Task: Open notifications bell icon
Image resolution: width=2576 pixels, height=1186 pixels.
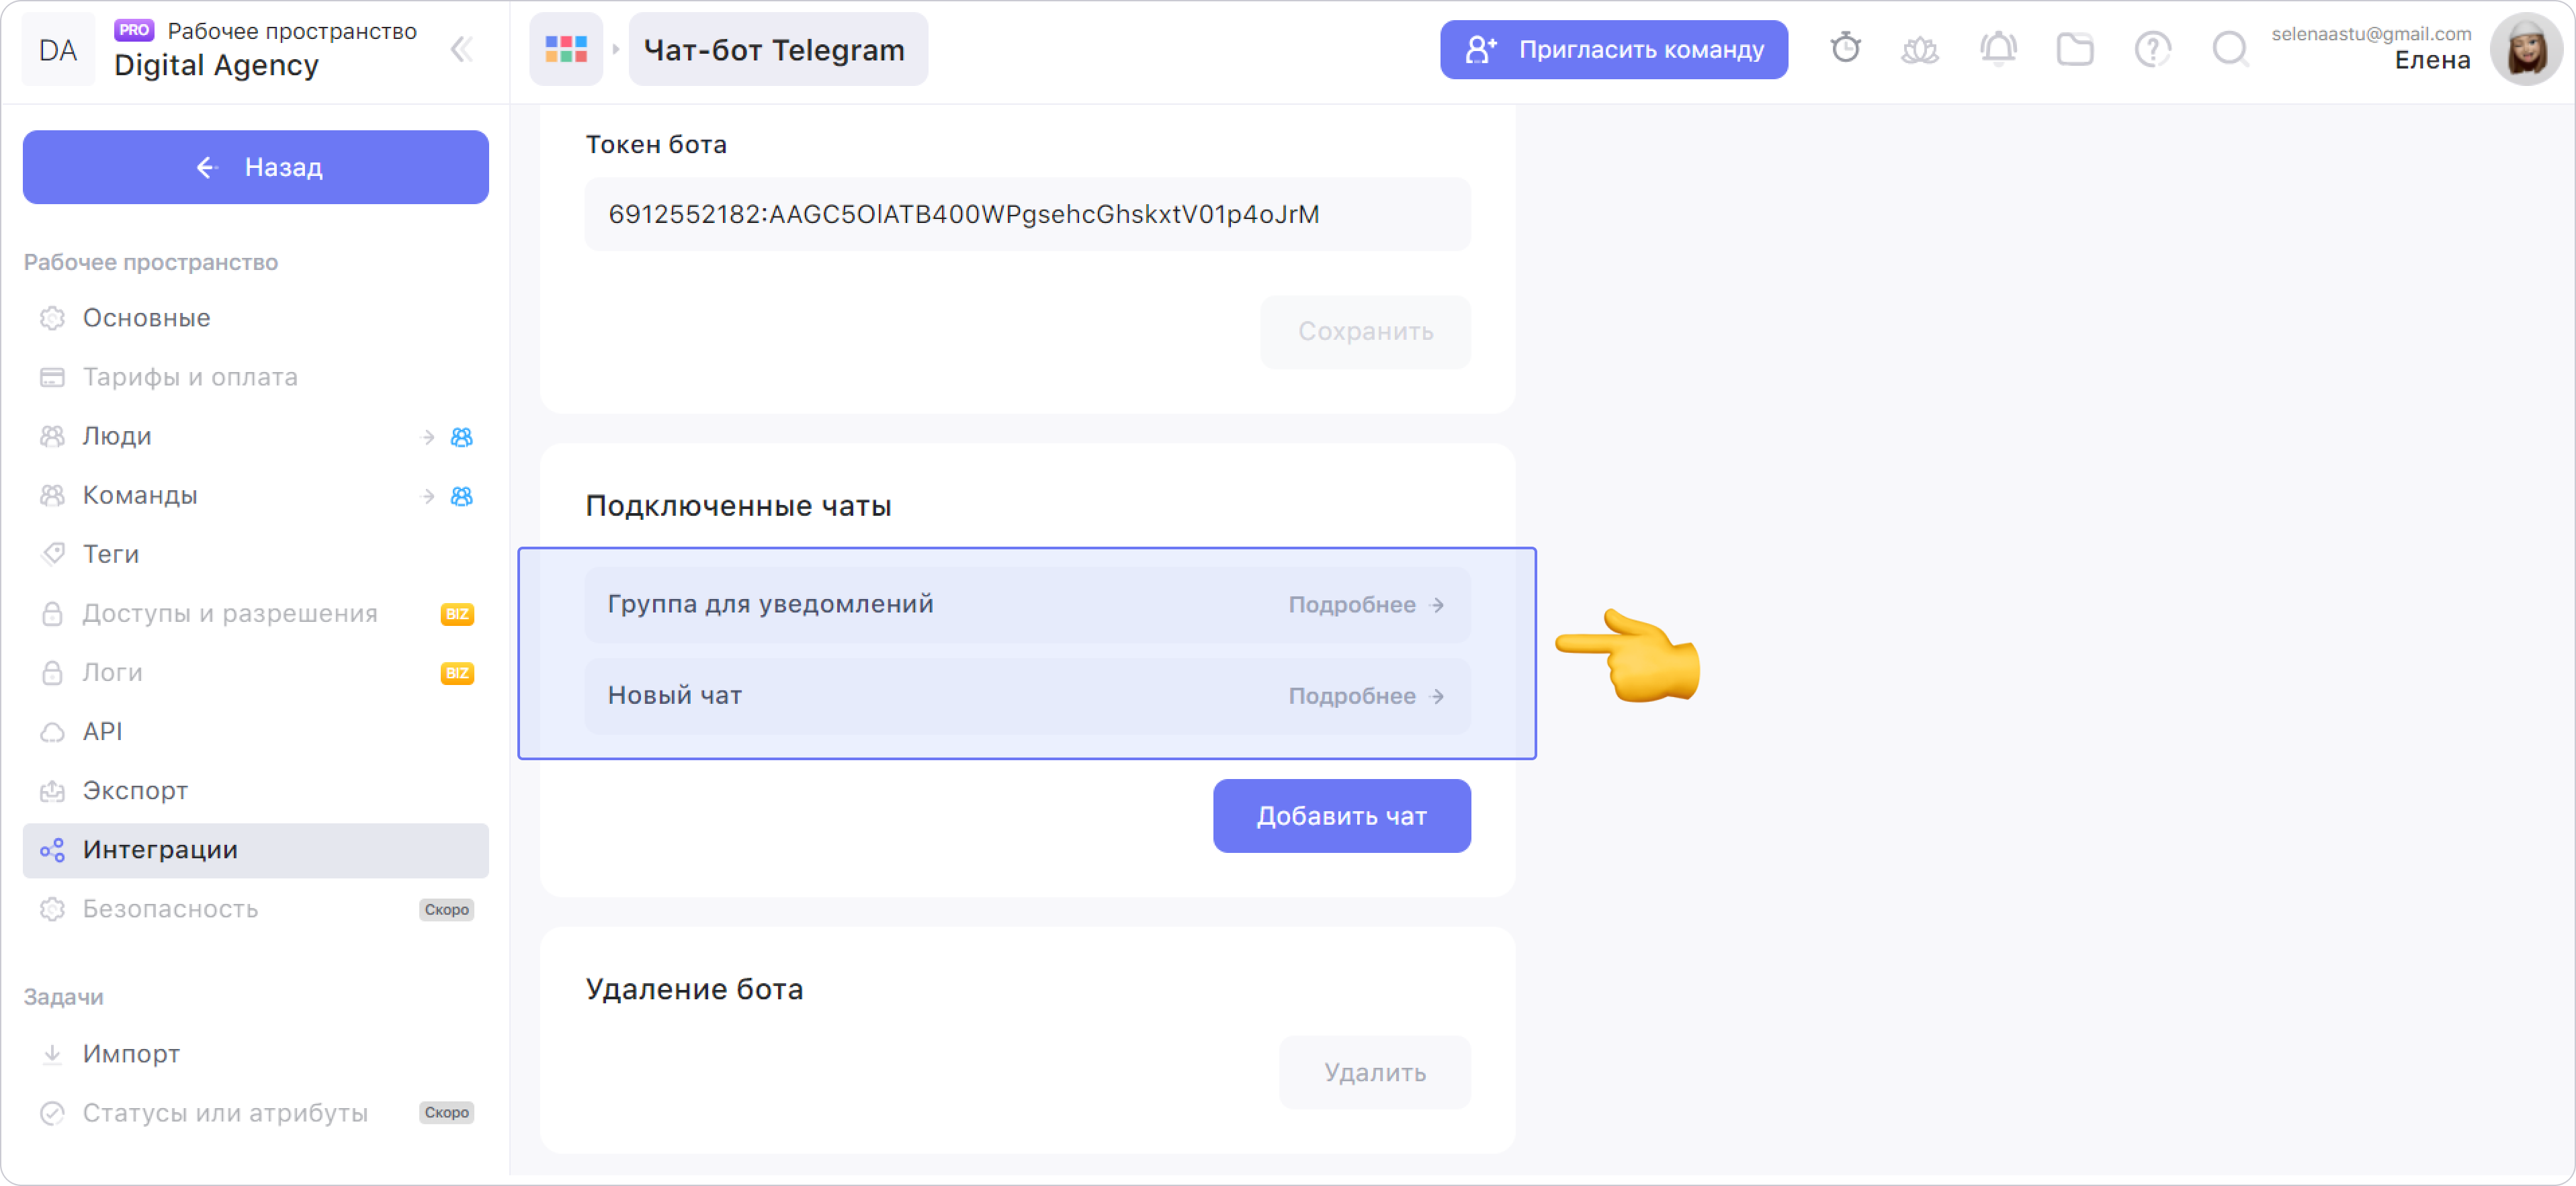Action: [1998, 48]
